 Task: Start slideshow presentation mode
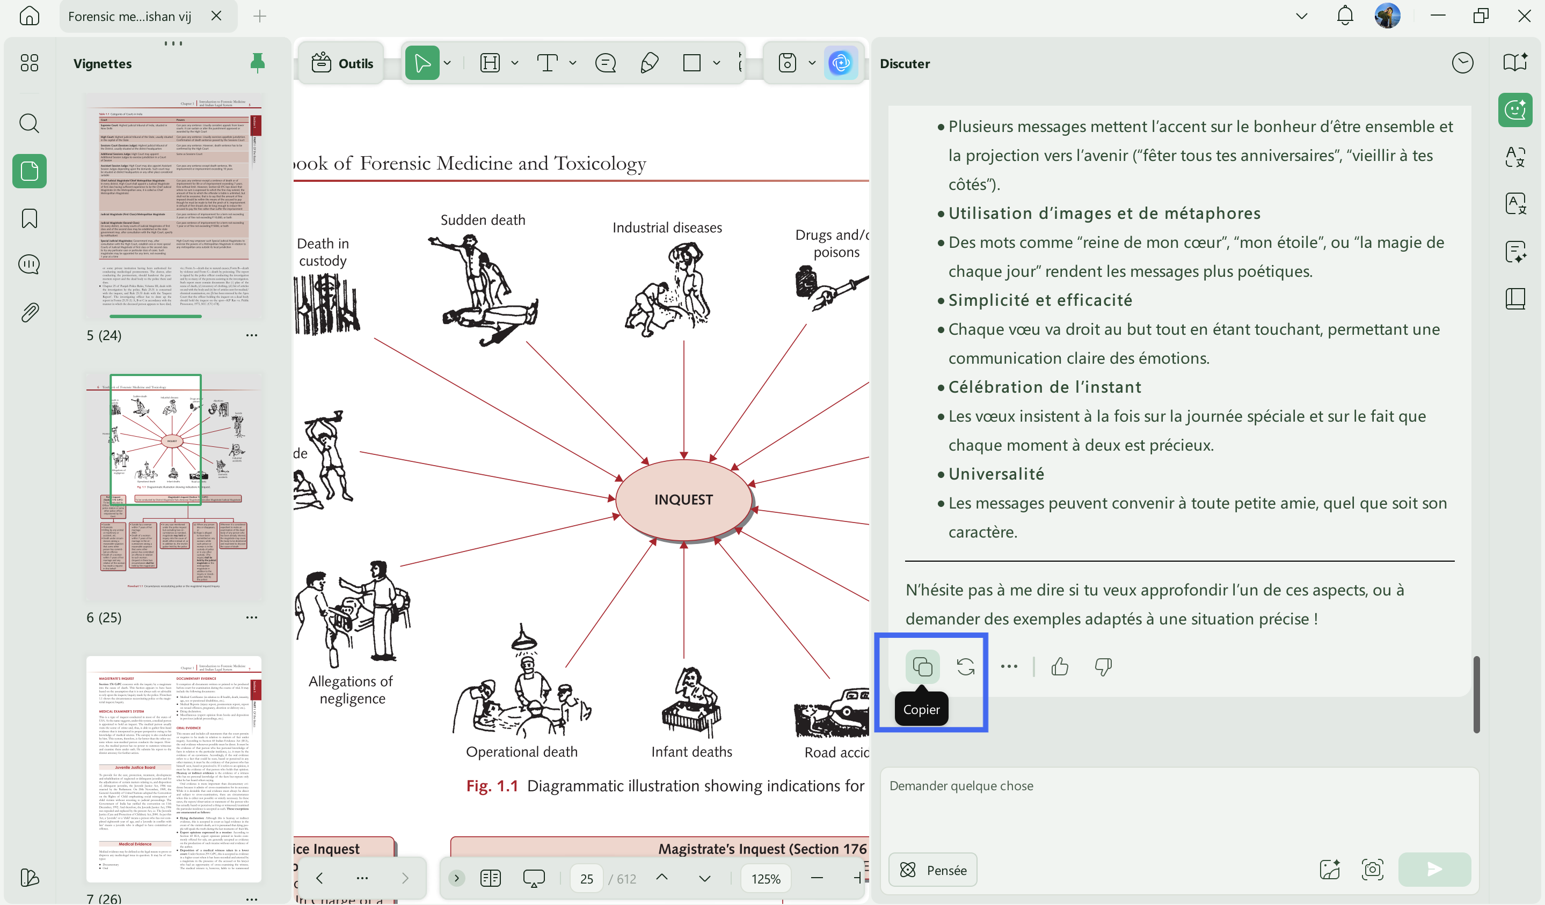534,878
